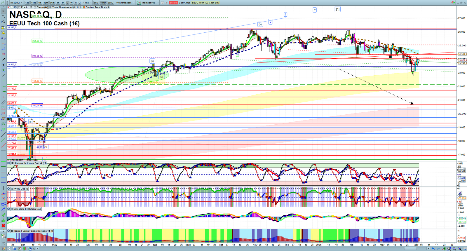Viewport: 467px width, 251px height.
Task: Close the Barra Fuerza Fondo Mercado v4 panel
Action: point(9,231)
